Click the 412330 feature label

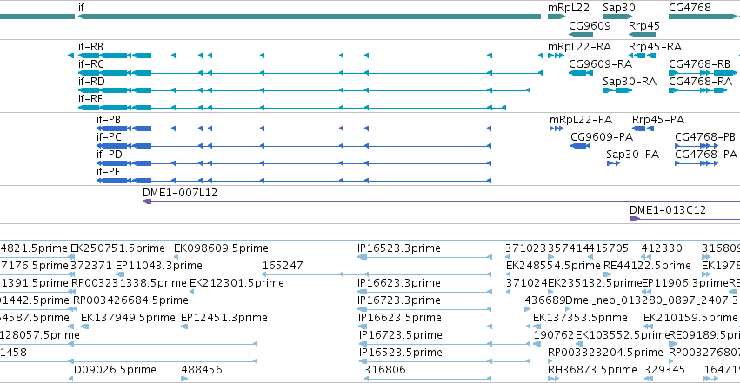[662, 248]
